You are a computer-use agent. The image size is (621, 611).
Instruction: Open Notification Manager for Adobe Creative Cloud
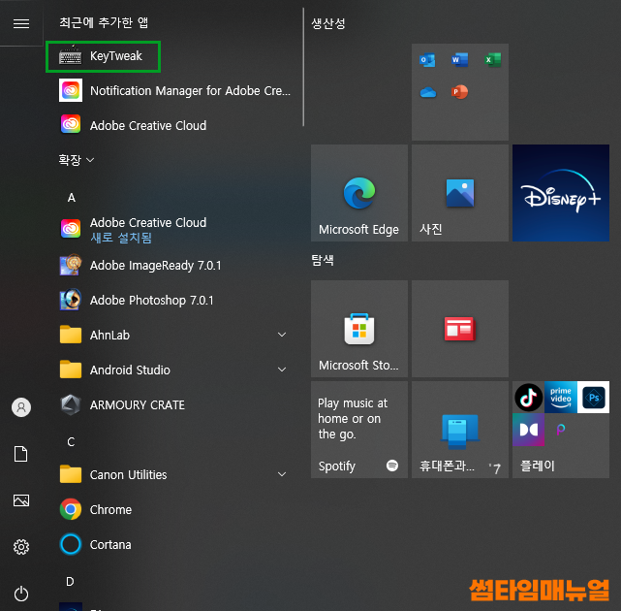coord(175,91)
